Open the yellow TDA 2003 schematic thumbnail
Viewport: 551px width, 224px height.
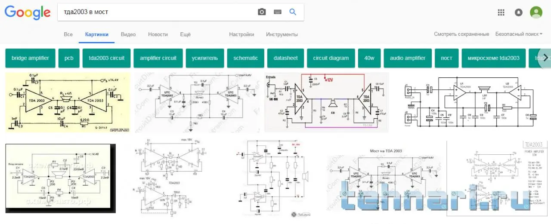click(68, 102)
